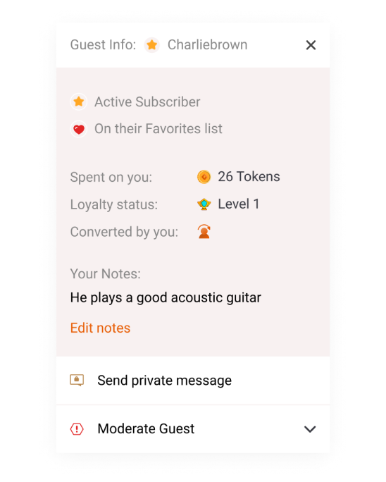This screenshot has height=482, width=386.
Task: Click the star badge beside Charliebrown's name
Action: [152, 45]
